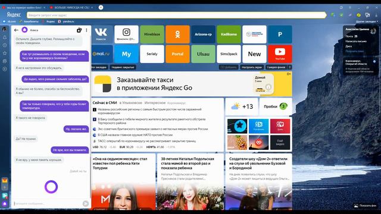381x214 pixels.
Task: Click yellow circle extension icon in toolbar
Action: tap(358, 15)
